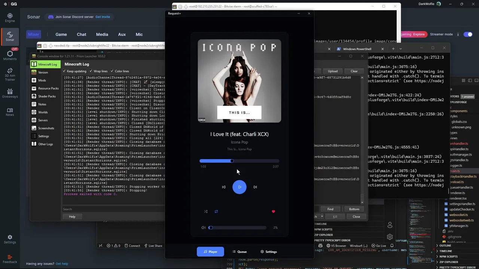Viewport: 479px width, 269px height.
Task: Click the Bottom button
Action: [x=354, y=209]
